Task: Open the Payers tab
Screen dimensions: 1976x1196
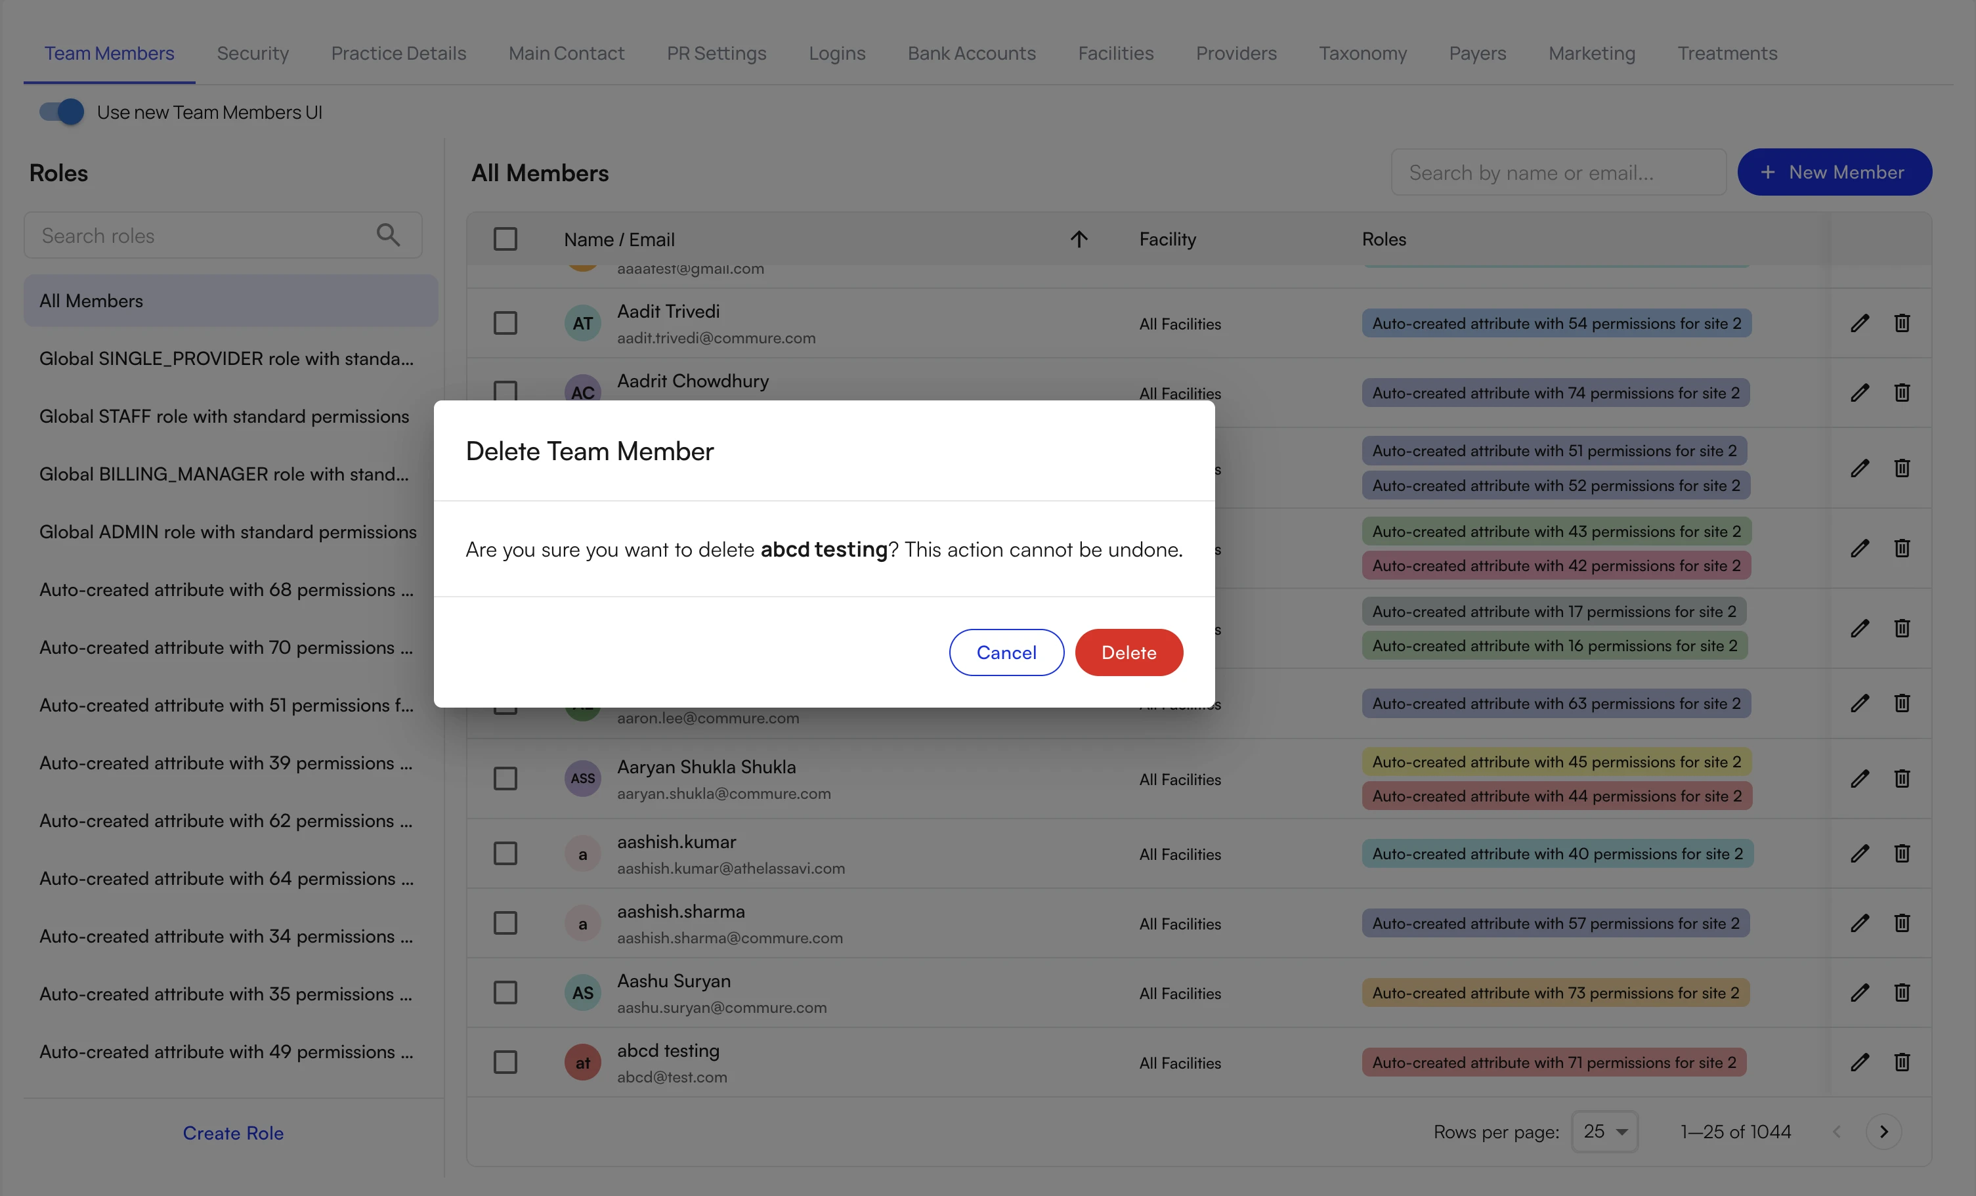Action: tap(1477, 53)
